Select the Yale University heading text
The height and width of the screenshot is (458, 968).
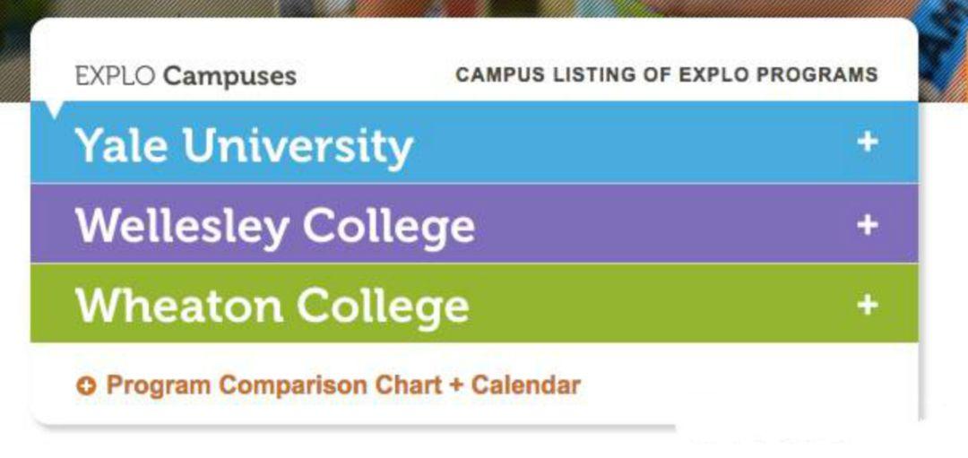tap(244, 146)
